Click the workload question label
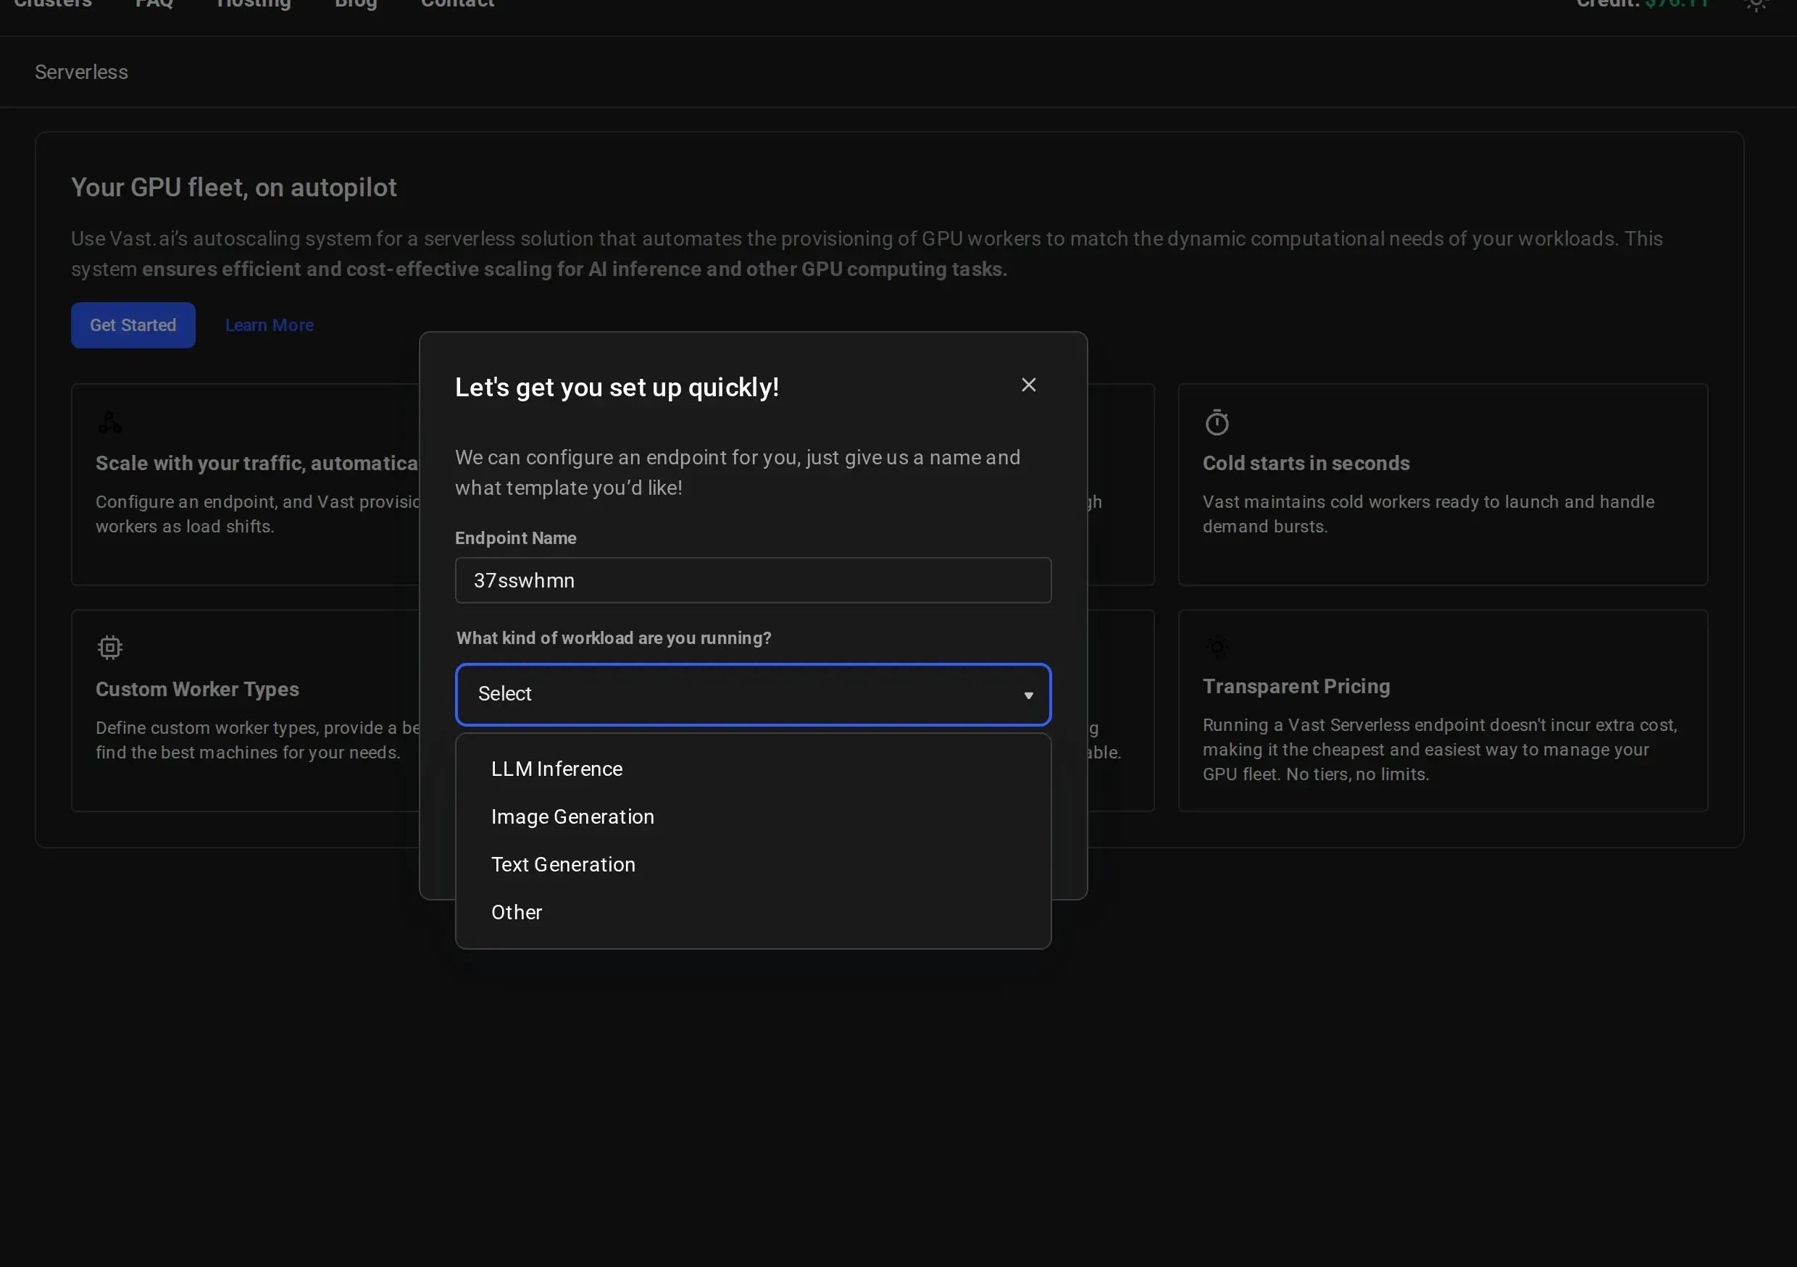 click(614, 639)
